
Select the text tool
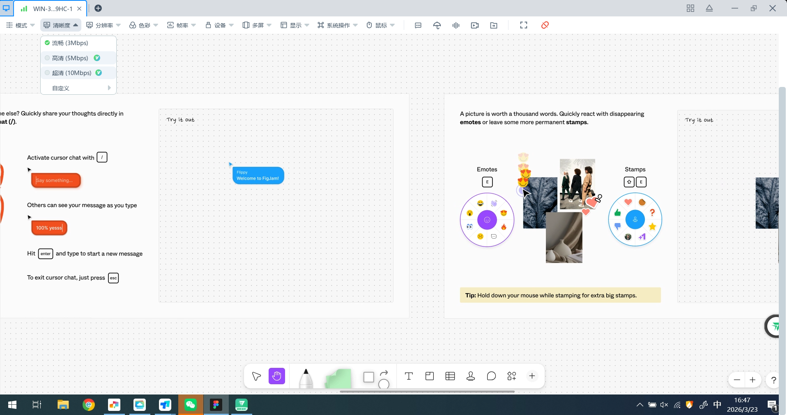pyautogui.click(x=409, y=376)
